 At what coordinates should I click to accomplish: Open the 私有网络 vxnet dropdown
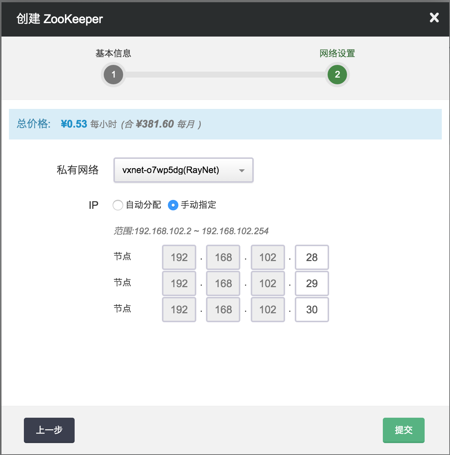[183, 170]
